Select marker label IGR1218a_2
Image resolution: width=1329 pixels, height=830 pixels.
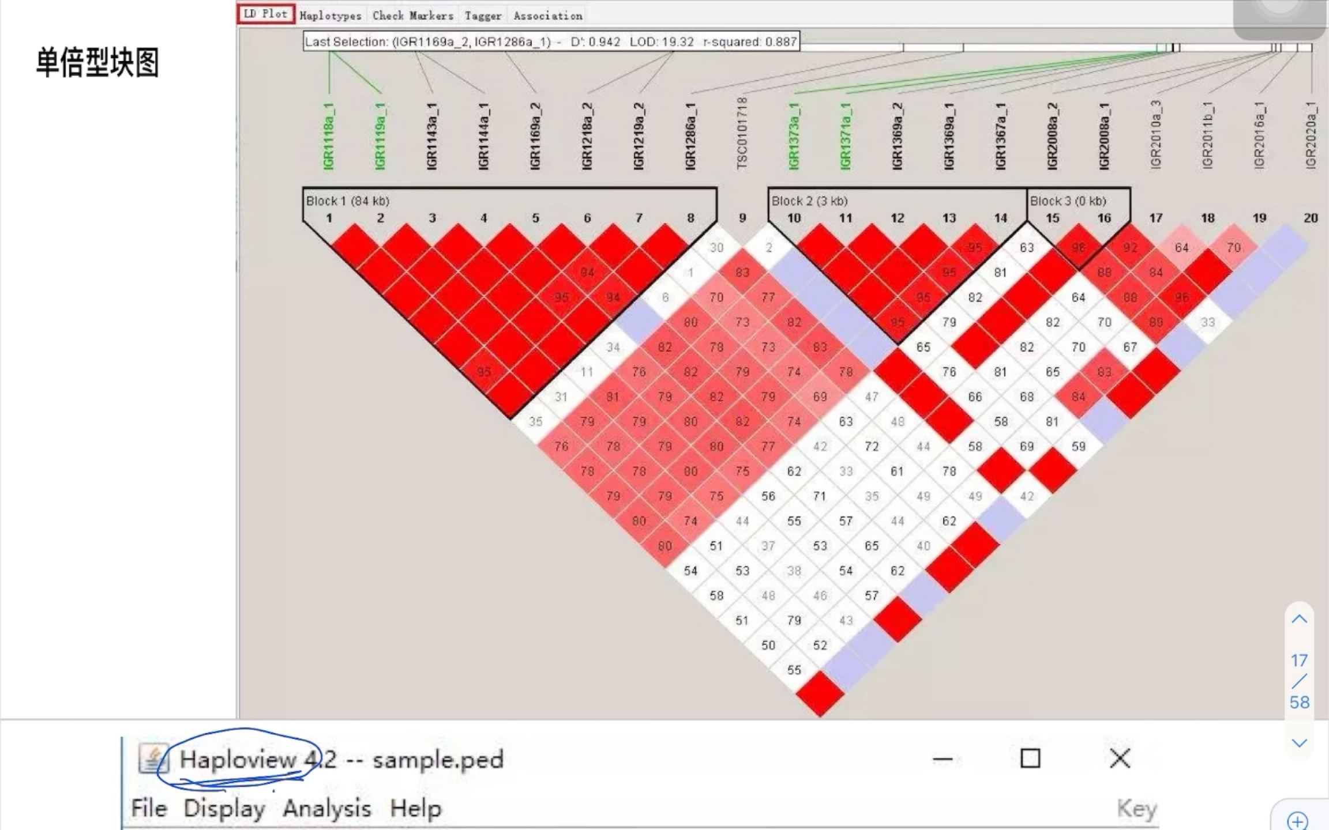coord(587,137)
